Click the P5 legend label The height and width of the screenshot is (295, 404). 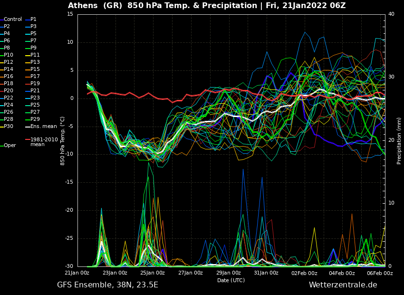[33, 33]
